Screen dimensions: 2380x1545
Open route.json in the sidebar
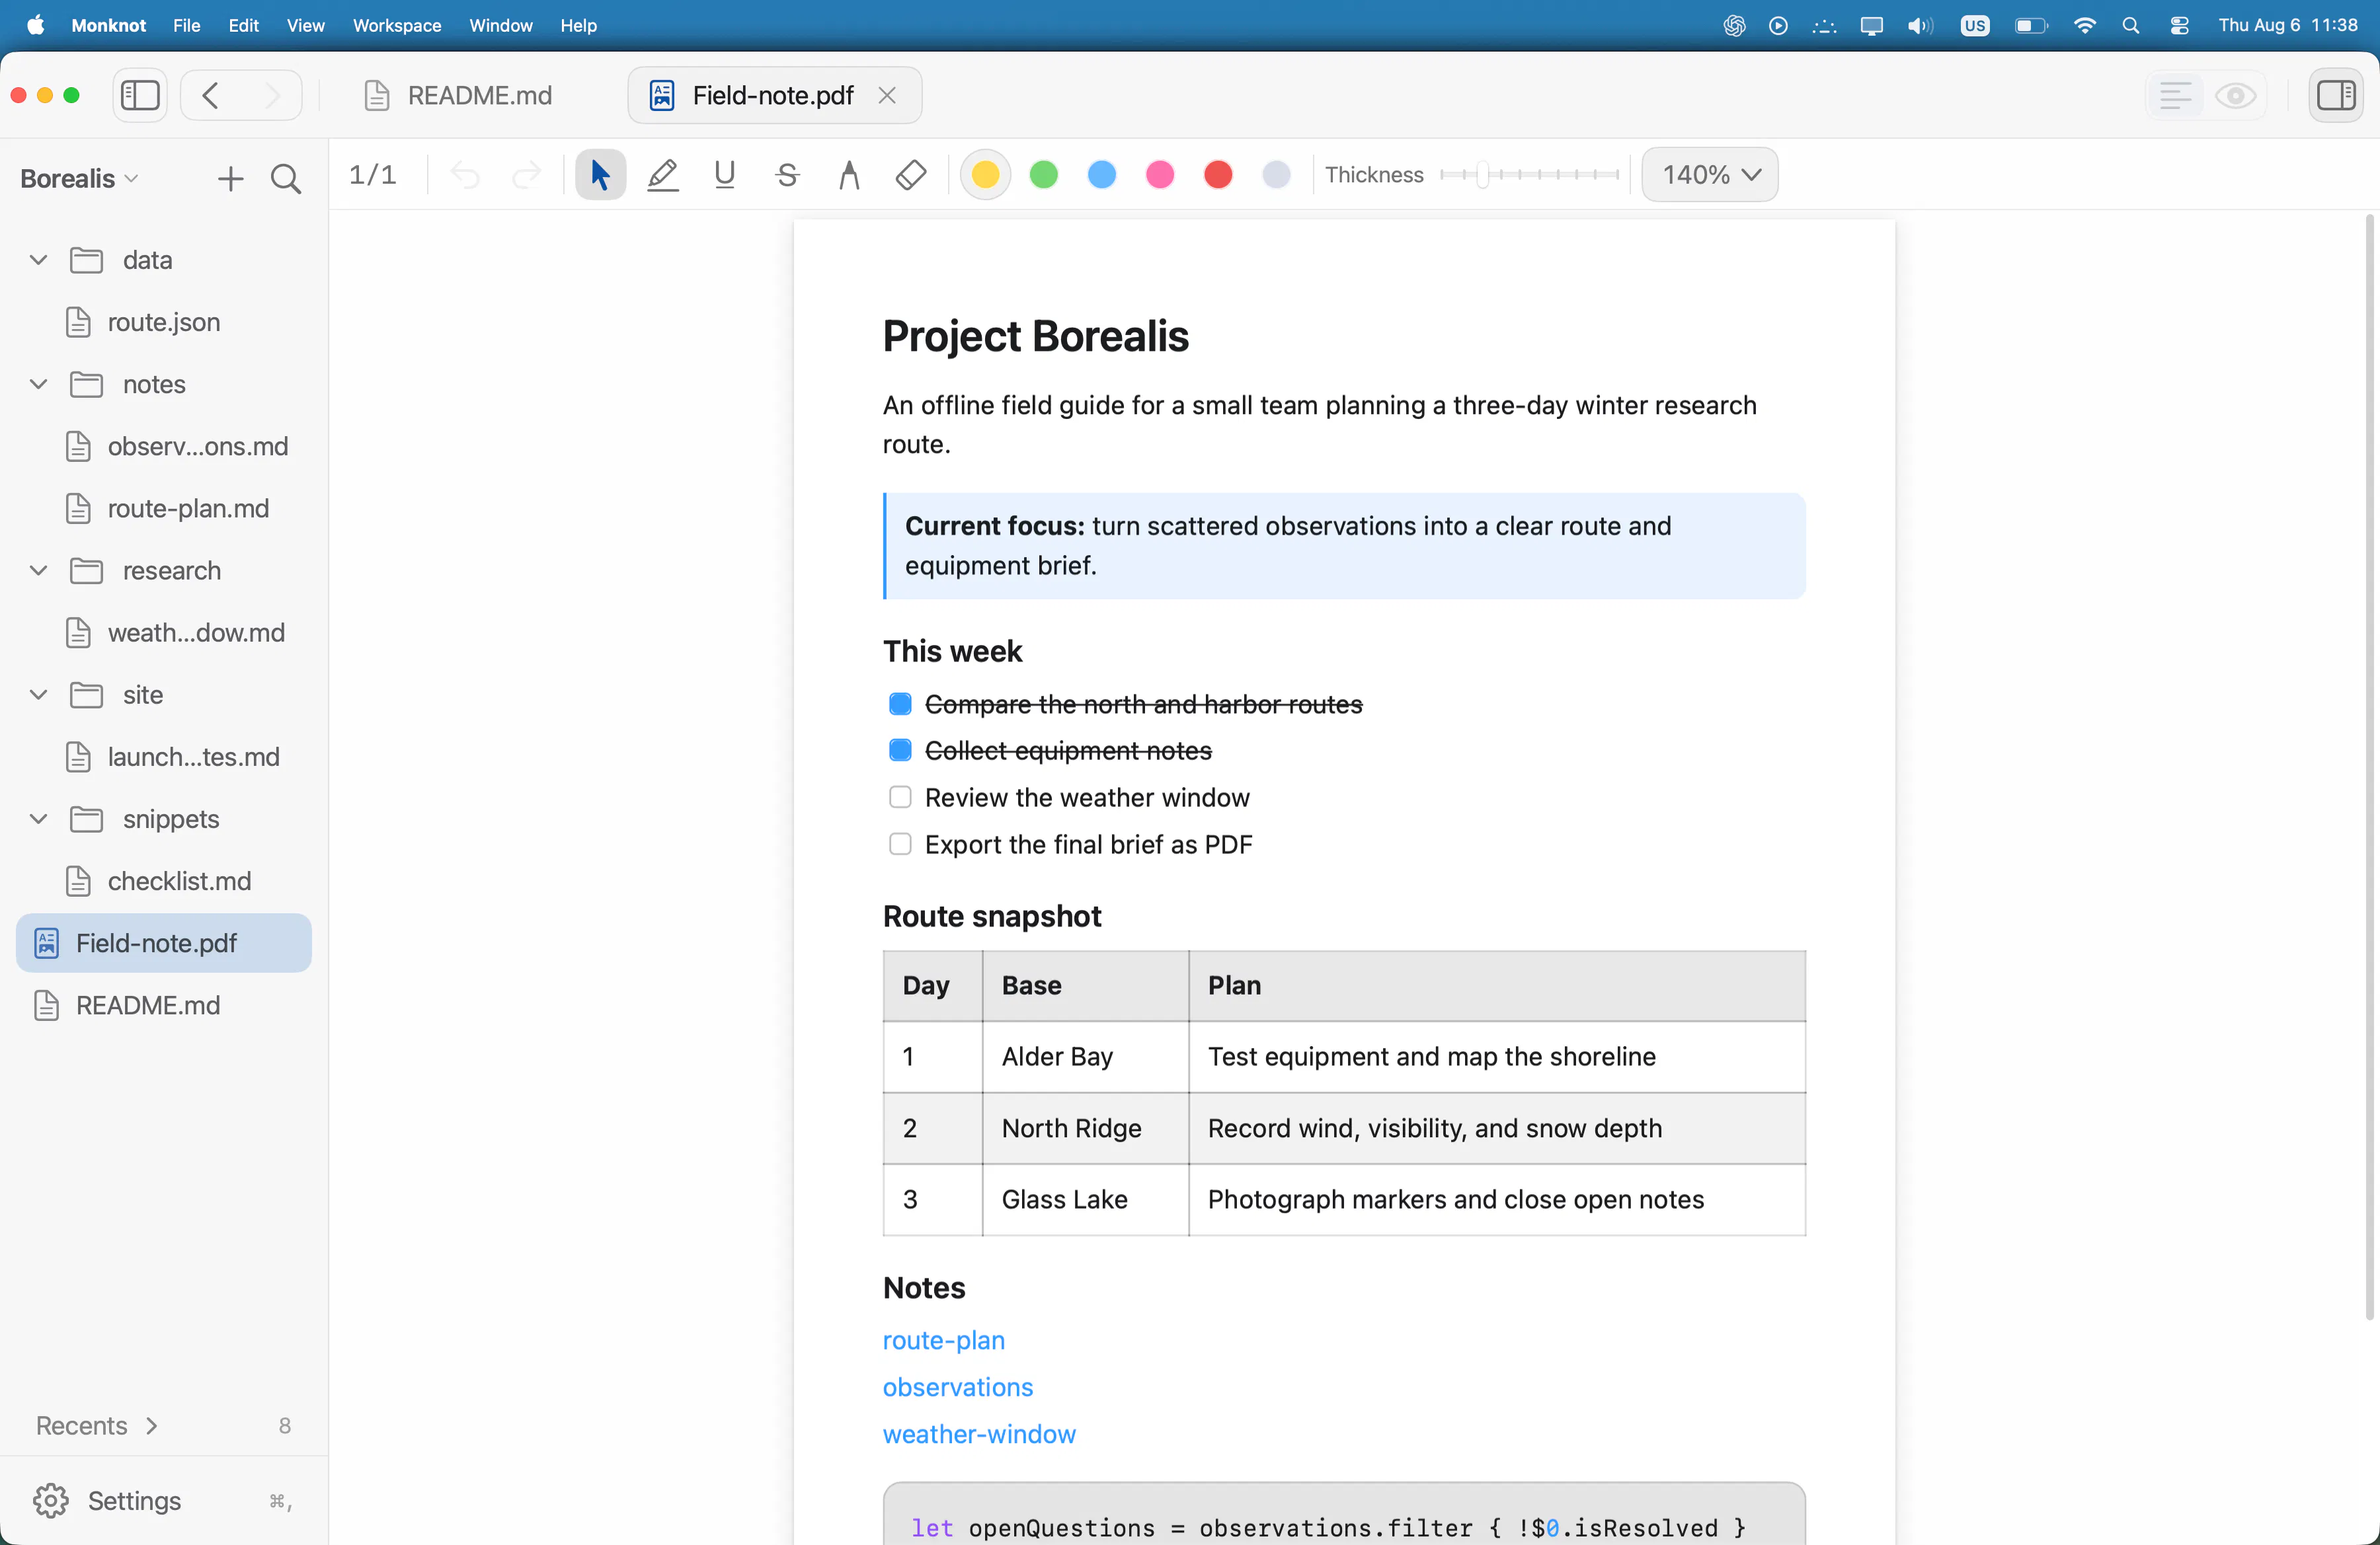tap(163, 322)
